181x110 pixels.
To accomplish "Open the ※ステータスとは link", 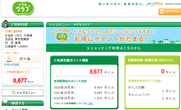I will [12, 64].
